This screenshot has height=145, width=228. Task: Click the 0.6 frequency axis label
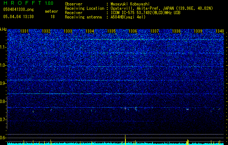[3, 138]
